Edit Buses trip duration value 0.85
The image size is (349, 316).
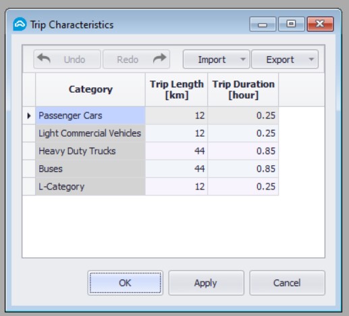[x=243, y=169]
